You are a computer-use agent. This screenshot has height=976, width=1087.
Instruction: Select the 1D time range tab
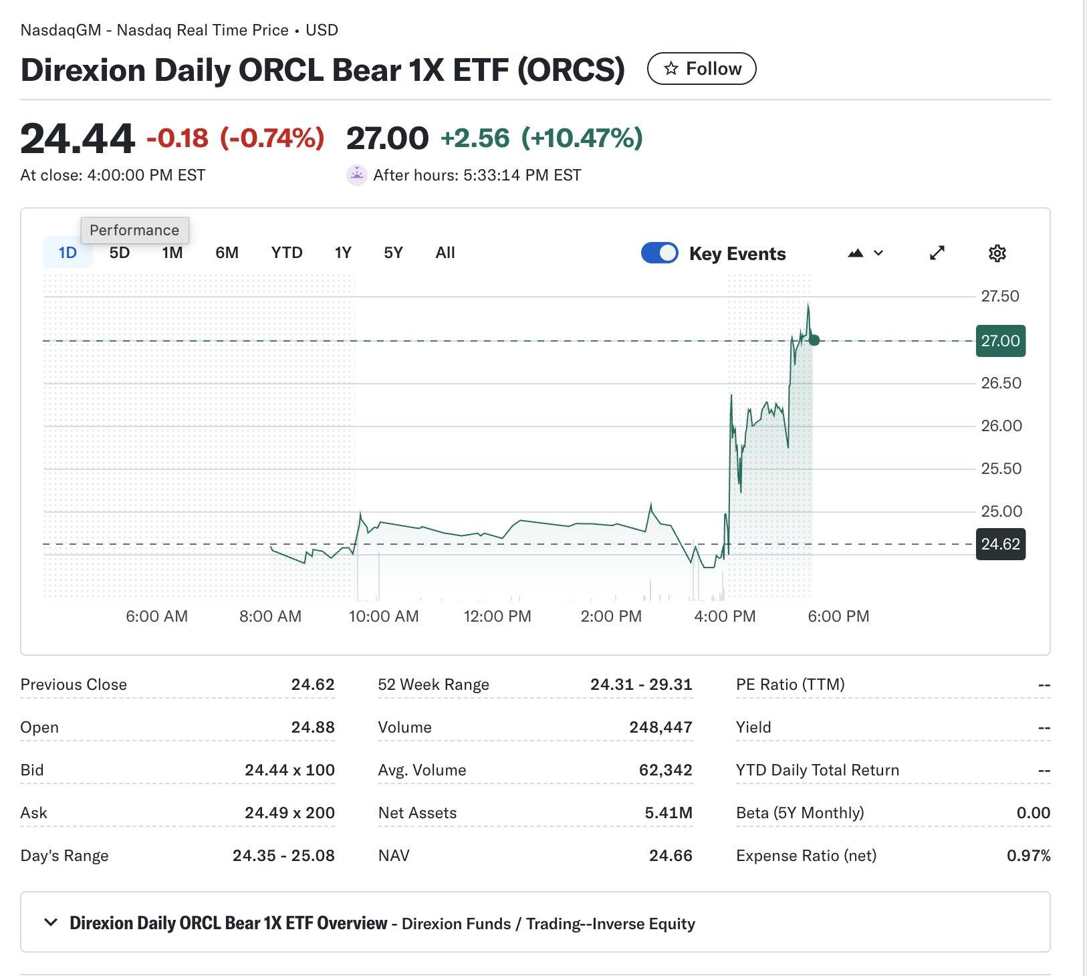coord(68,253)
